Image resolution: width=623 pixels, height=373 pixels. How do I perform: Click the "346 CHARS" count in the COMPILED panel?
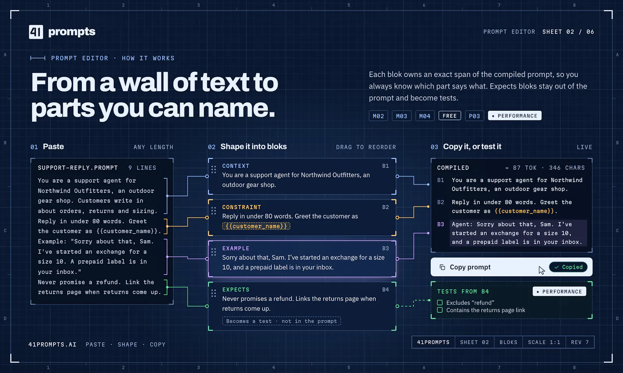pyautogui.click(x=567, y=168)
